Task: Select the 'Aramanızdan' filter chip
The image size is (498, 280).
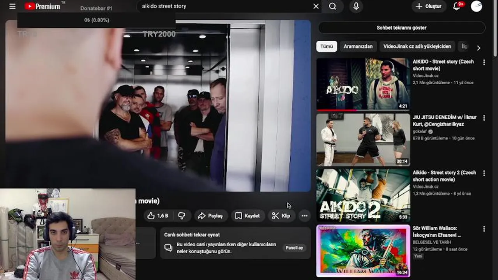Action: (358, 46)
